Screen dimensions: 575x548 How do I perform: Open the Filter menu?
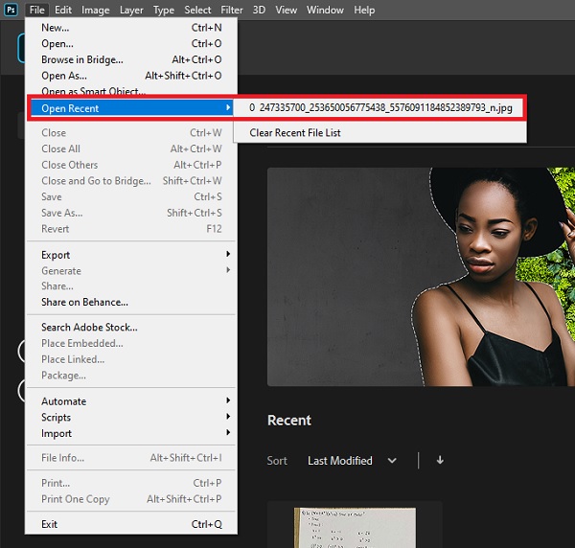[x=232, y=10]
